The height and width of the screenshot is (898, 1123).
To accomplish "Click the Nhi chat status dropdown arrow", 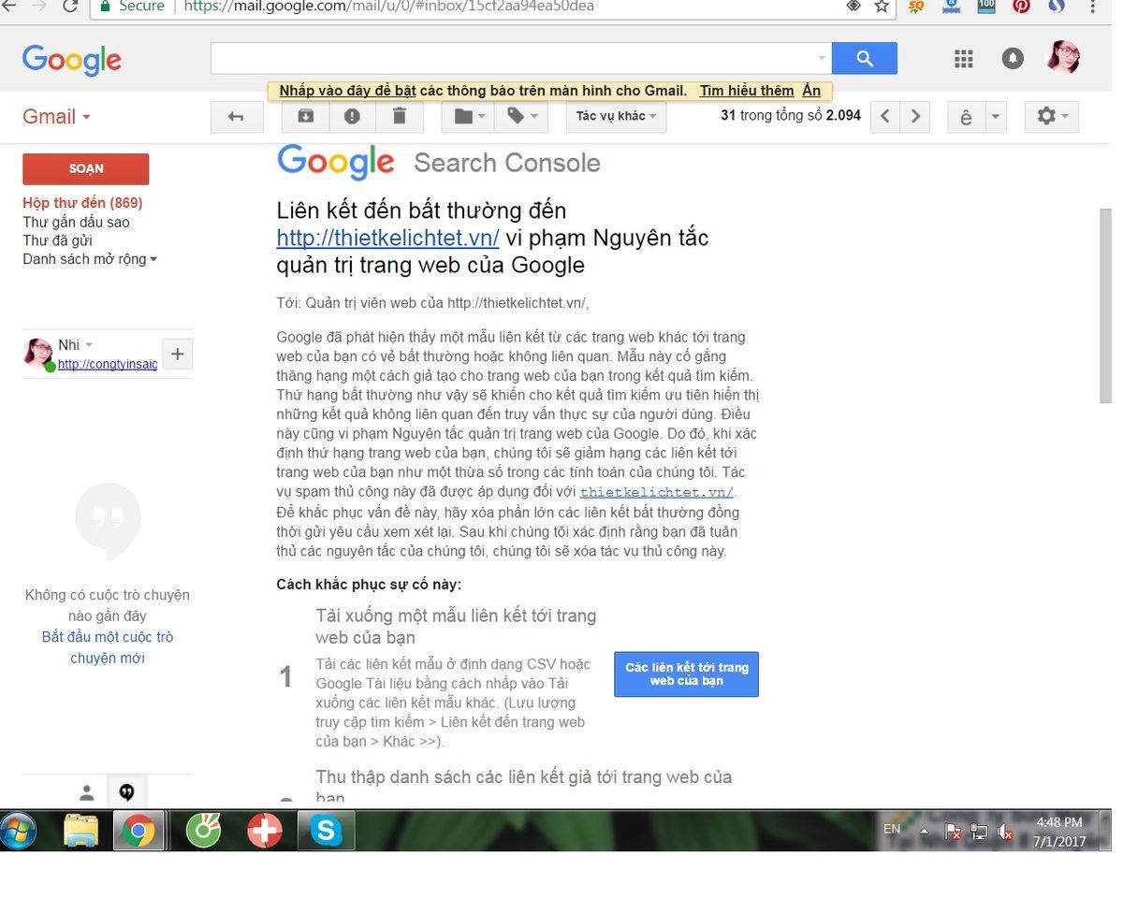I will tap(90, 345).
